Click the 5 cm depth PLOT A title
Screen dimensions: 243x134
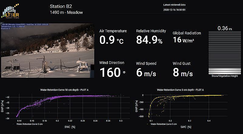click(x=180, y=90)
